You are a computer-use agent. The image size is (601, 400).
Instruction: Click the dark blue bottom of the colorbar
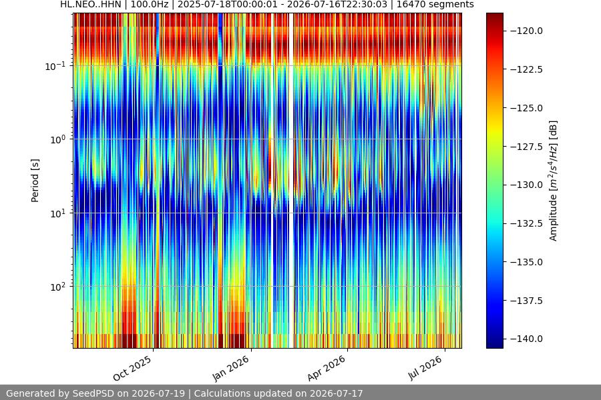494,343
